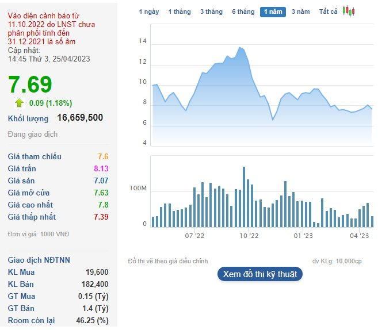
Task: Click KL Bán value 182,400
Action: click(x=95, y=284)
